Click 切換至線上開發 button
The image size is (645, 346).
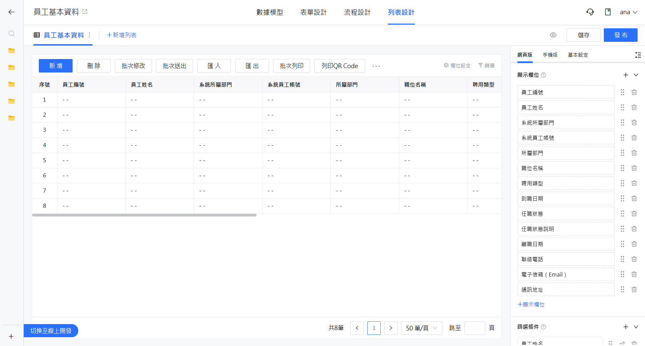tap(51, 331)
